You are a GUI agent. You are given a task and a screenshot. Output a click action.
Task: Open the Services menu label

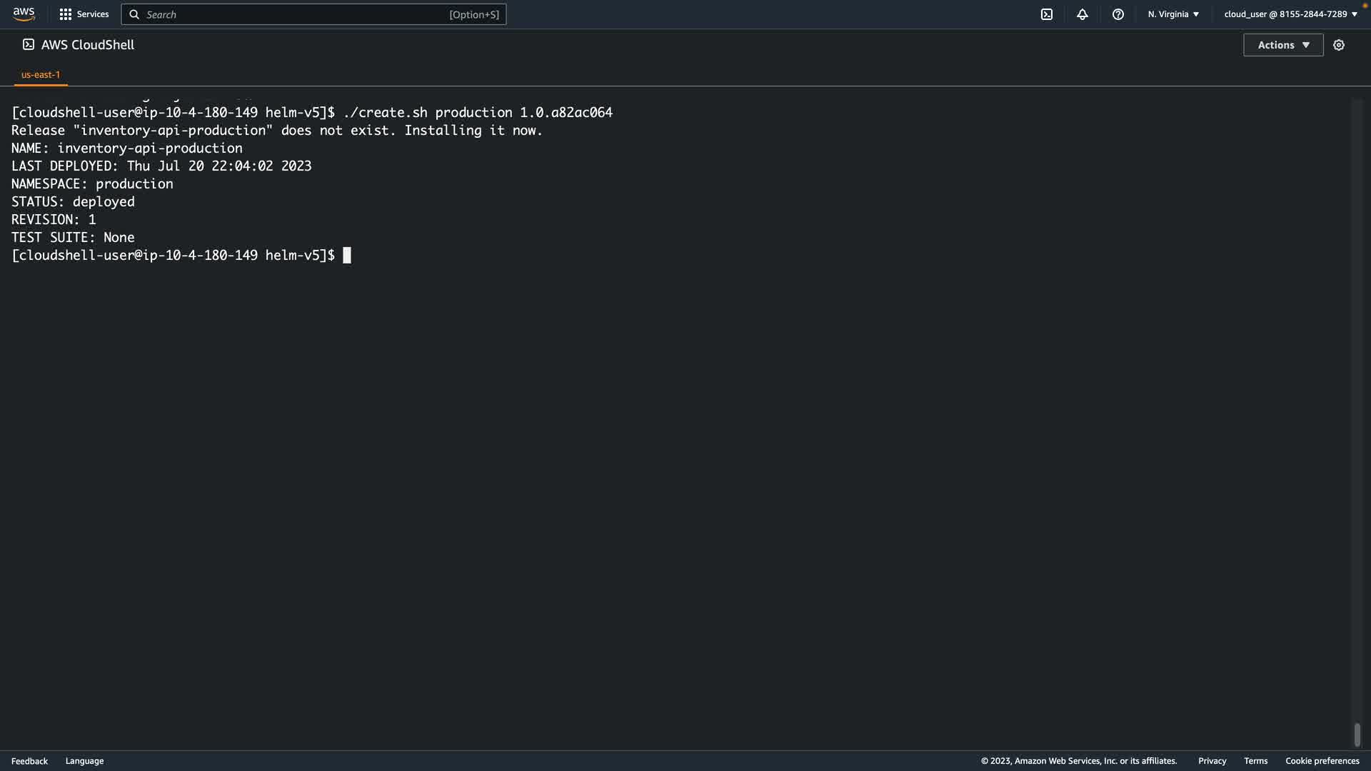click(x=93, y=14)
